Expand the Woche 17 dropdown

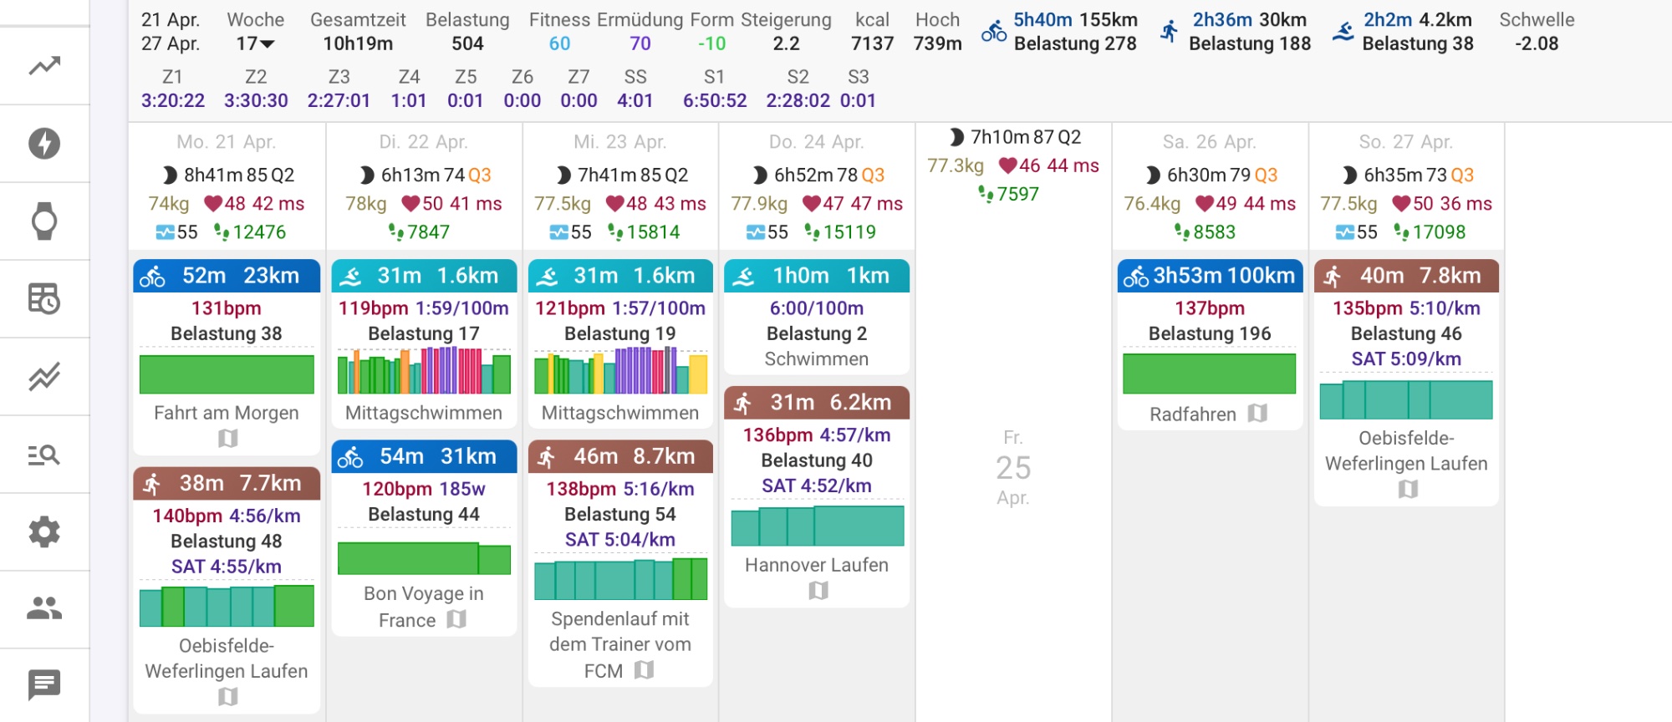click(x=255, y=43)
